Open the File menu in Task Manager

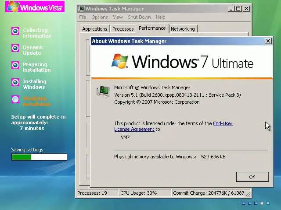(83, 17)
